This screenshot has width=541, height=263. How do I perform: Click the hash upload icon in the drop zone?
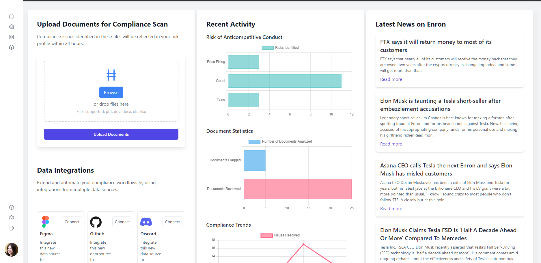tap(111, 75)
